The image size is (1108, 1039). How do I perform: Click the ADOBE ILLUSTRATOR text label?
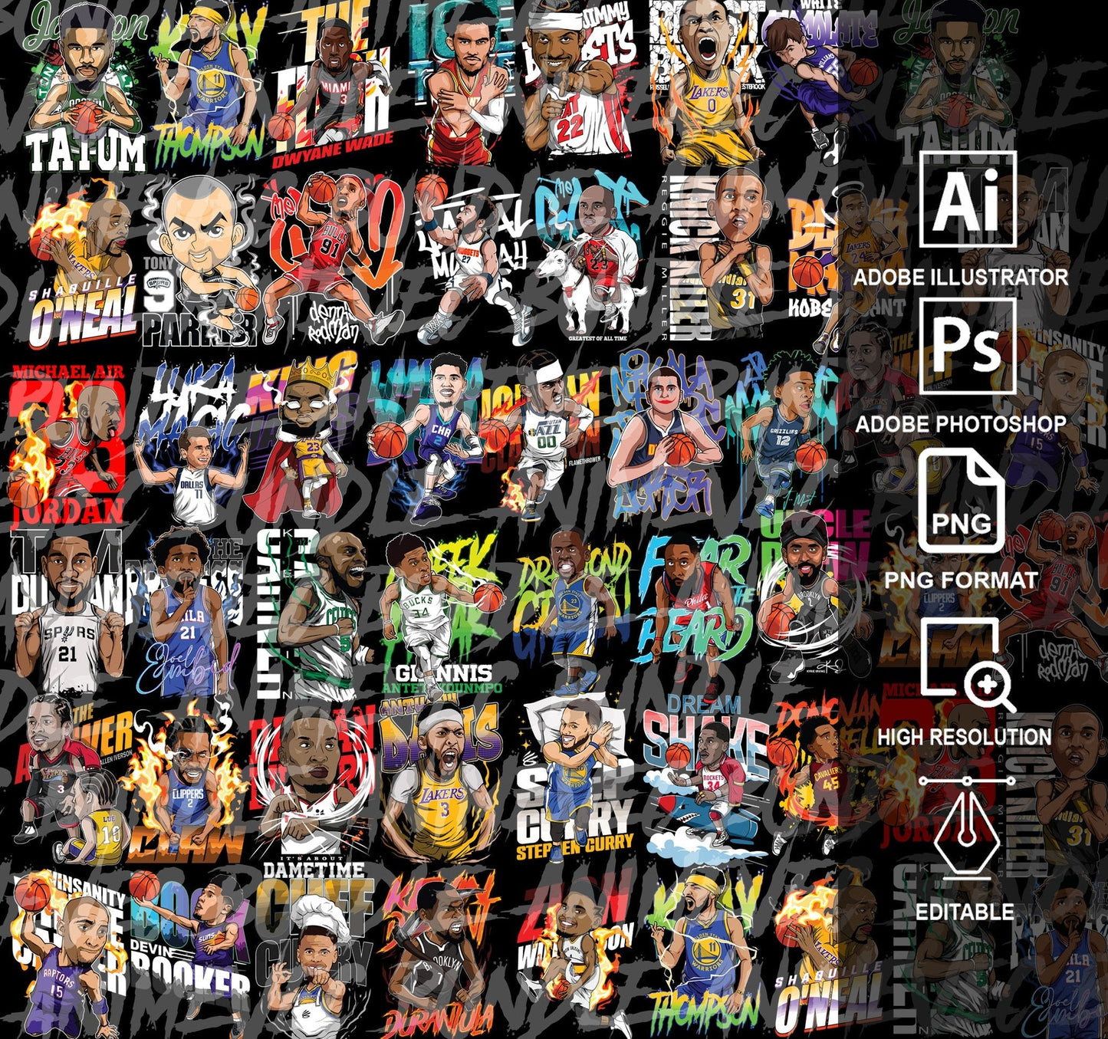click(x=961, y=277)
